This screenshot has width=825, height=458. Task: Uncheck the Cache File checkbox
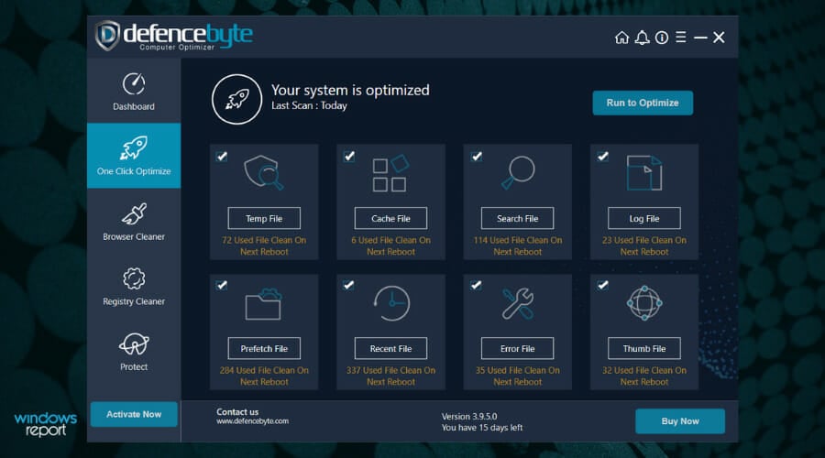click(349, 156)
